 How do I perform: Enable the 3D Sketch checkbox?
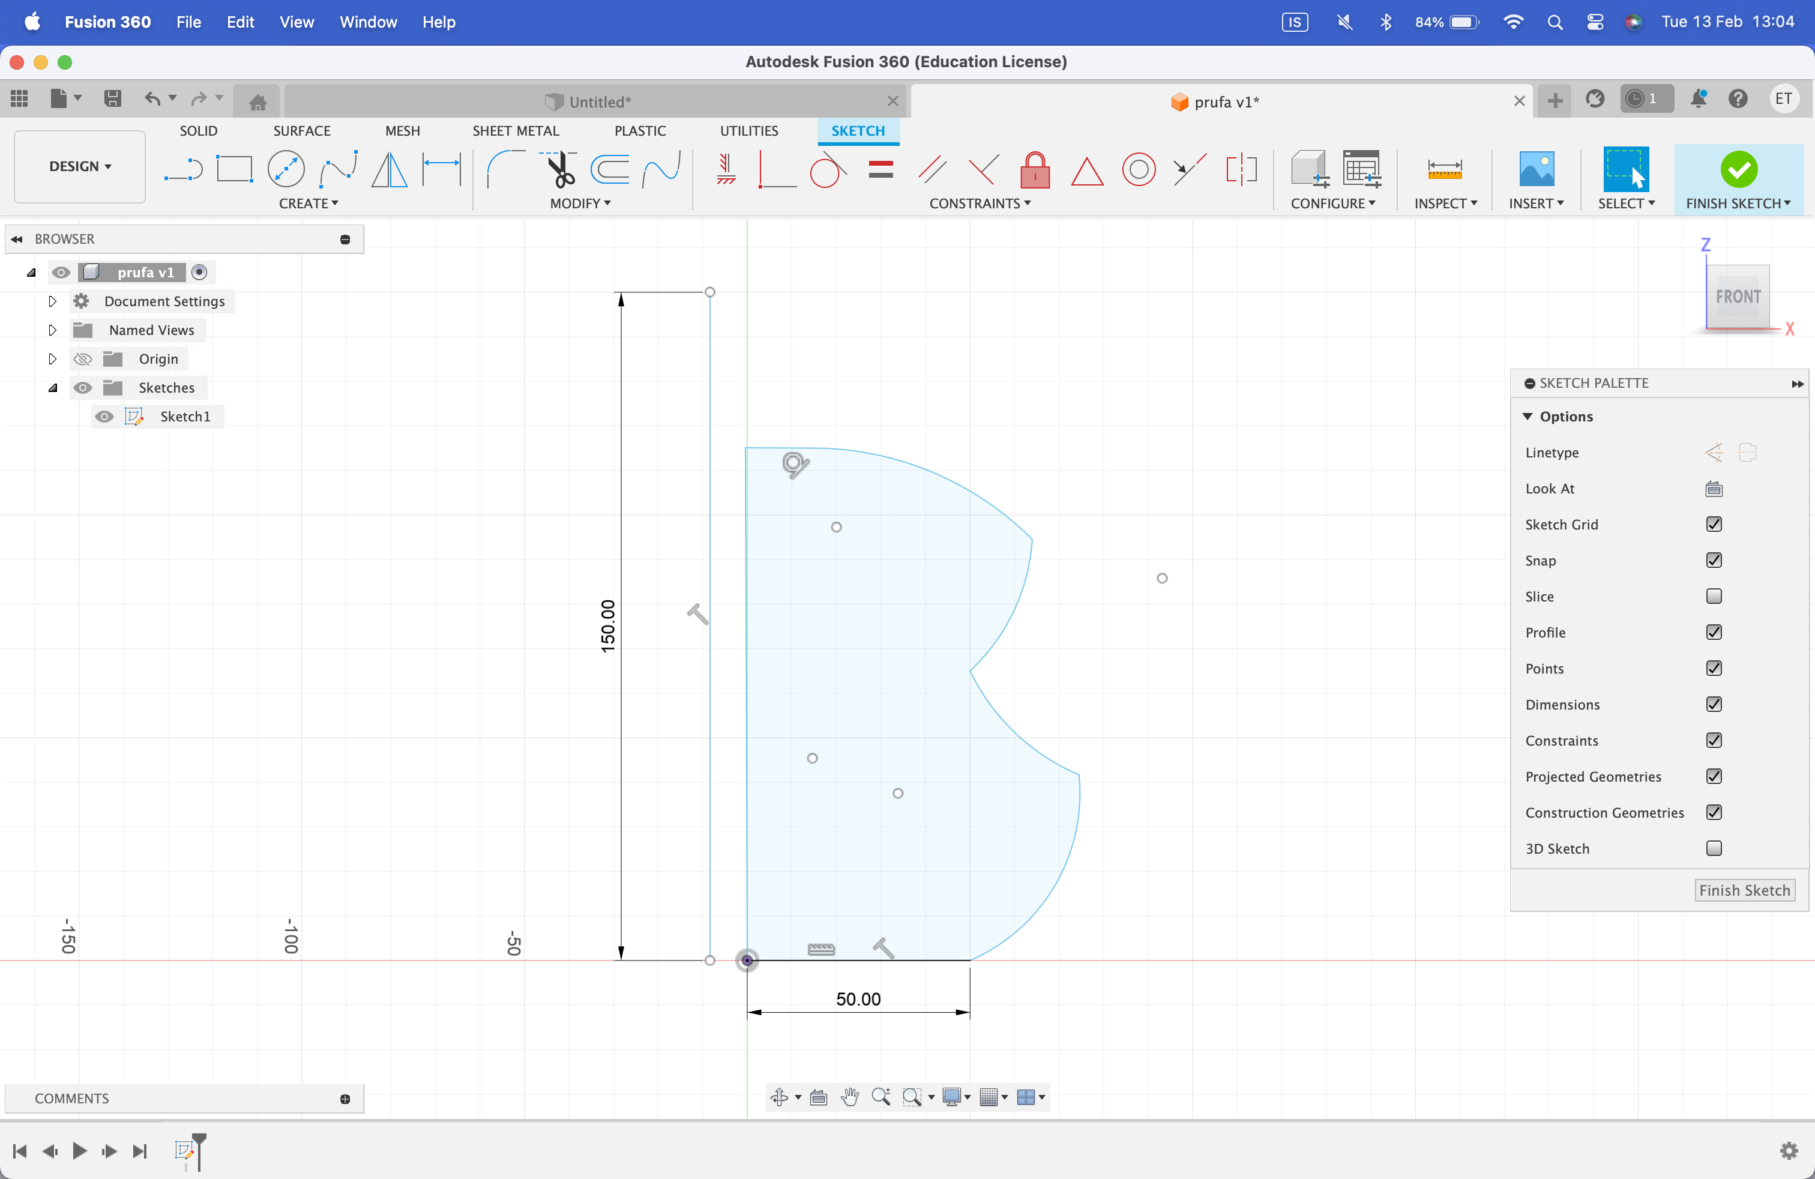(1714, 849)
